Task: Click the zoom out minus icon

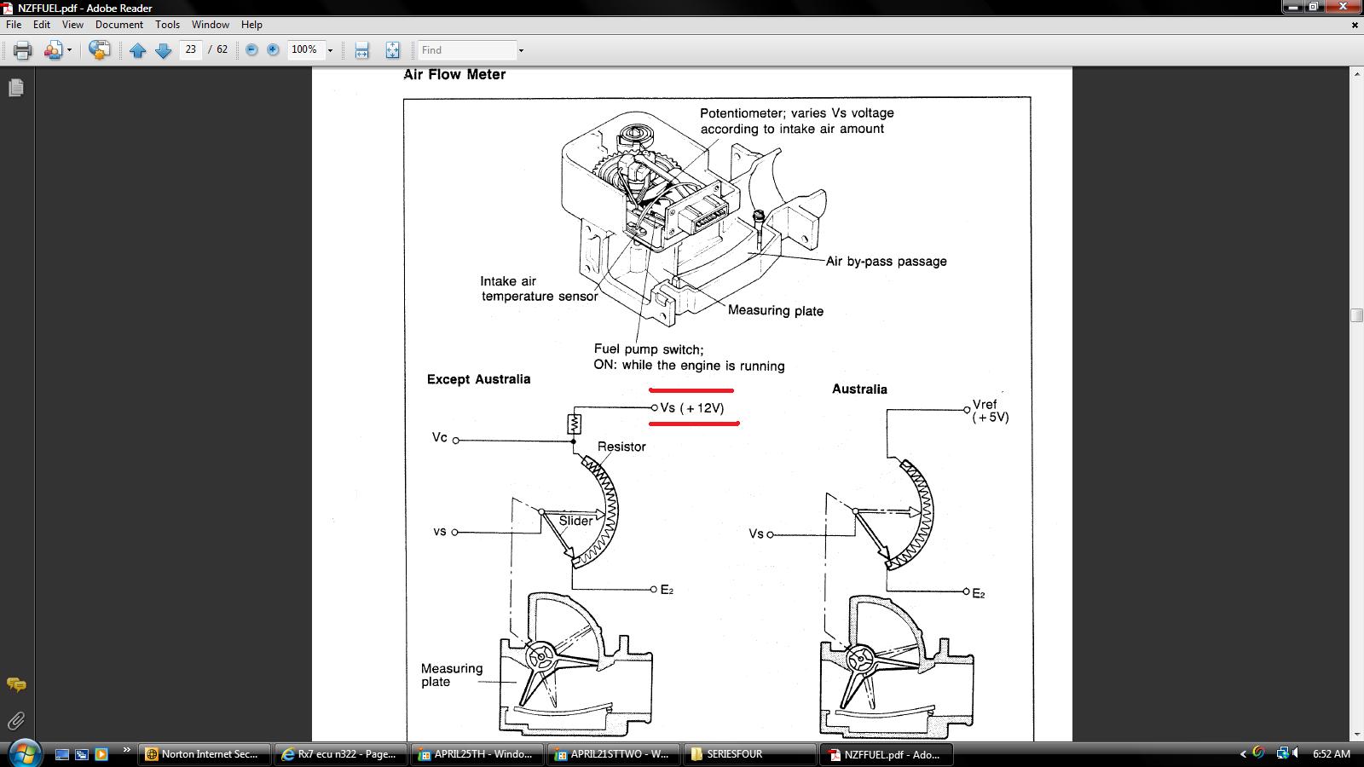Action: [x=251, y=50]
